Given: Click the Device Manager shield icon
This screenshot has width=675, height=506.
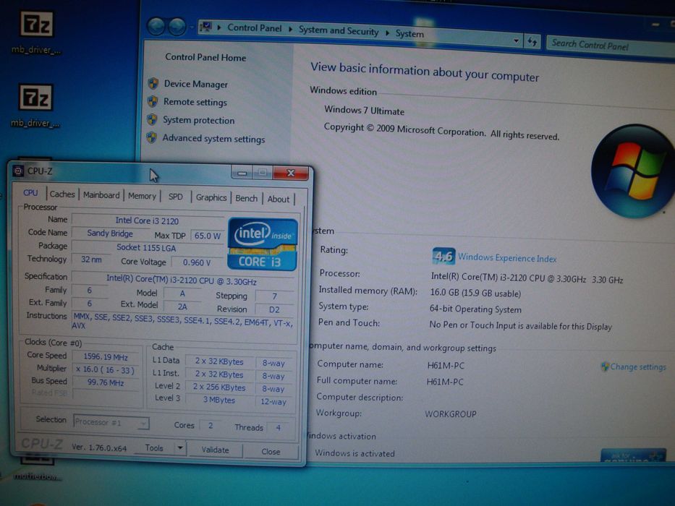Looking at the screenshot, I should (x=153, y=83).
